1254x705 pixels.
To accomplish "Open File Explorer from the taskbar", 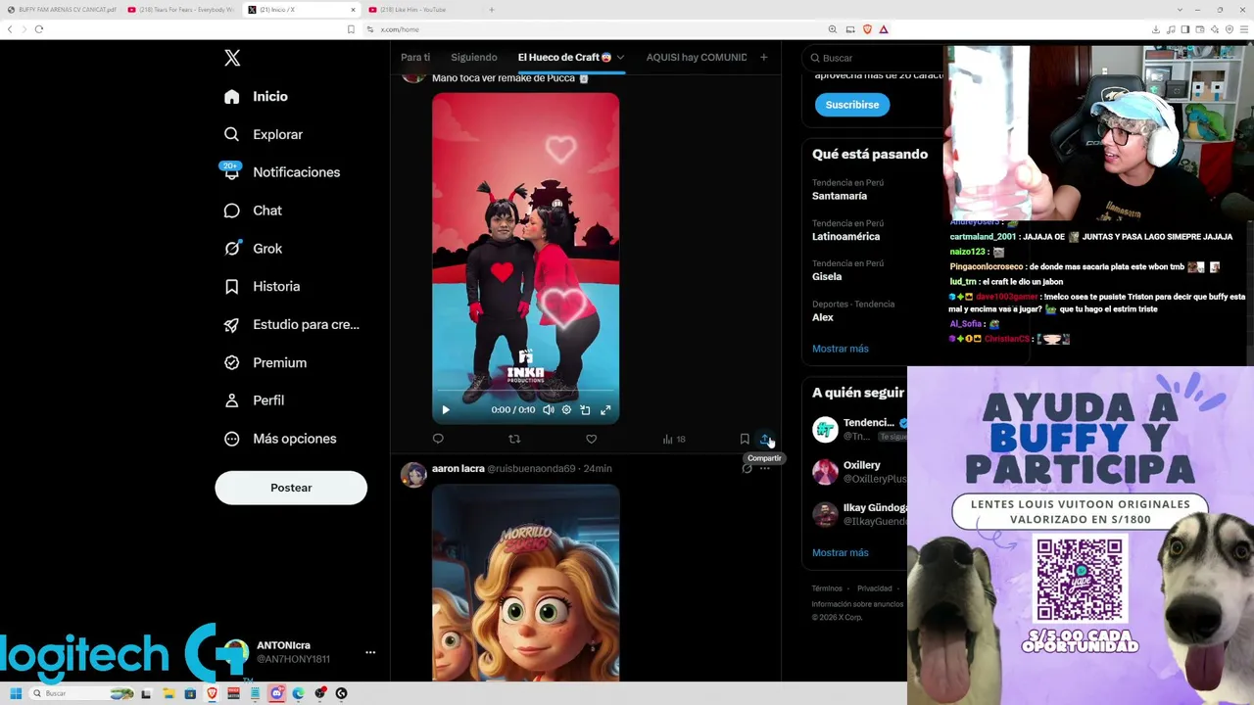I will click(169, 693).
